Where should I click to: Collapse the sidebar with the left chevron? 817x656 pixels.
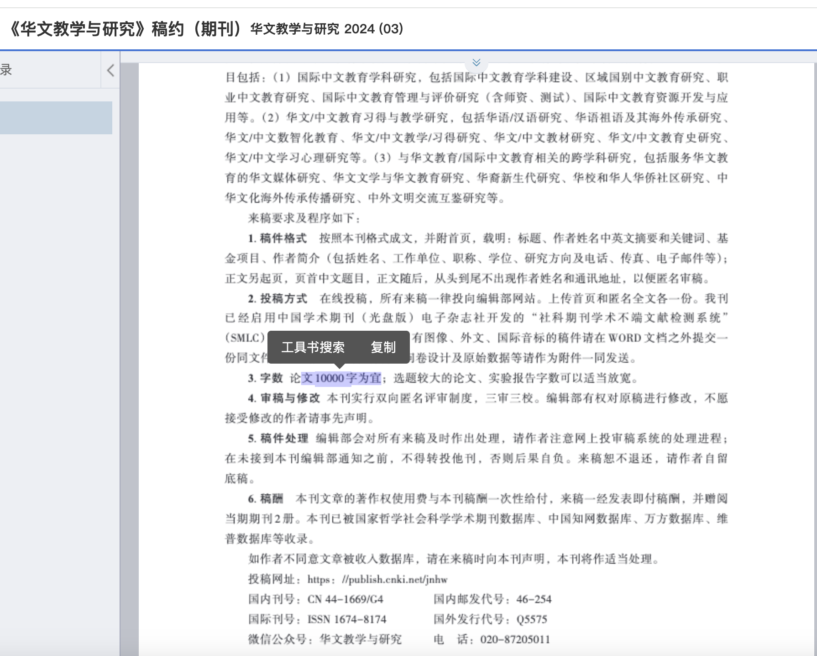(x=110, y=70)
